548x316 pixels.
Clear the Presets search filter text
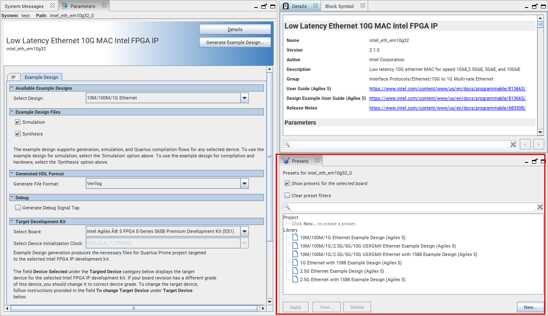pos(540,207)
